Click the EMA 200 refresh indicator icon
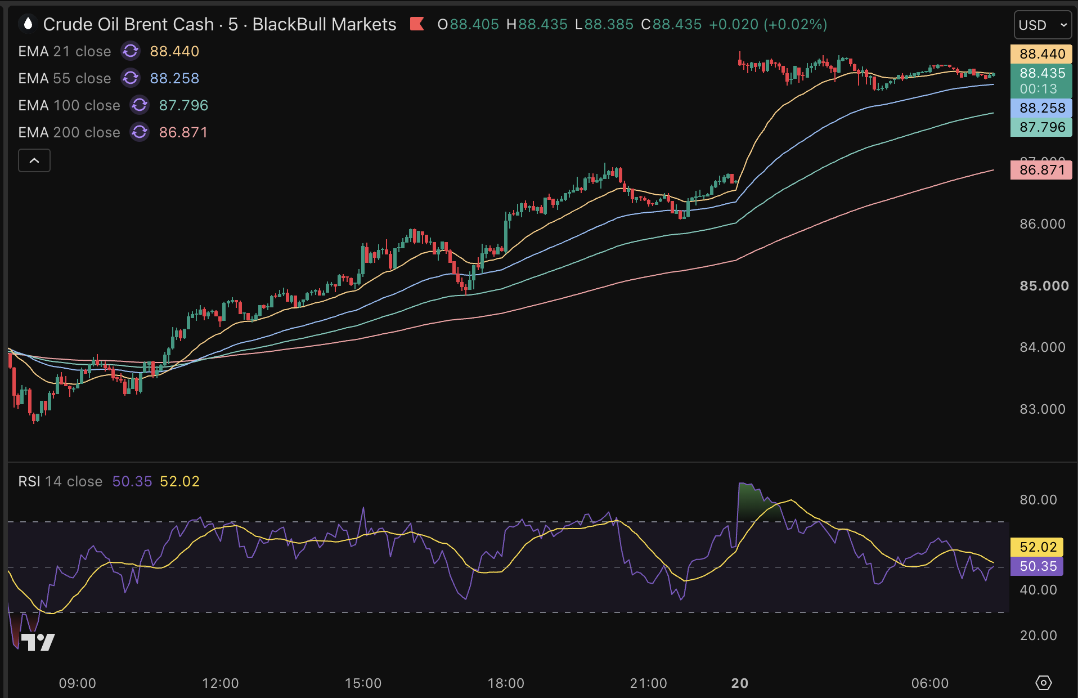Viewport: 1078px width, 698px height. click(x=140, y=132)
